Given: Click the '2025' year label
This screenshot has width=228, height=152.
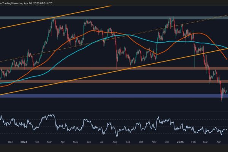Looking at the screenshot, I should pyautogui.click(x=180, y=142).
